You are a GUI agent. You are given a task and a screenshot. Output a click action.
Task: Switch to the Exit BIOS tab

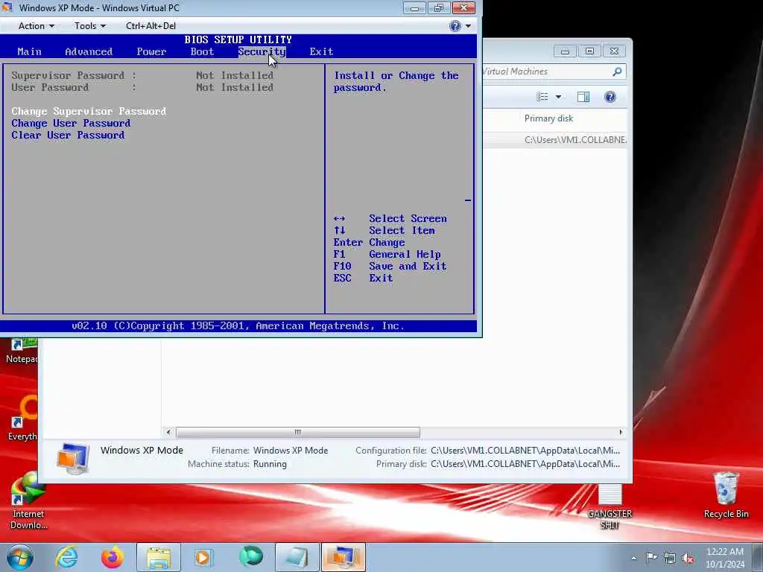tap(321, 51)
